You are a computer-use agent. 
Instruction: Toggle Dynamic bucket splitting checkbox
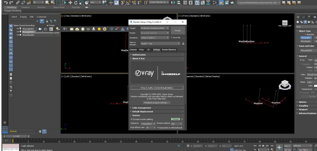coord(132,119)
